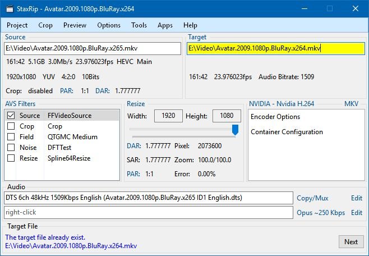Click the resize slider thumb
369x256 pixels.
click(235, 130)
